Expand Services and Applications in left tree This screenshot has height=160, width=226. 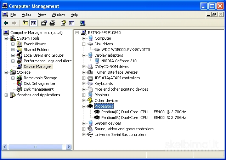tap(6, 95)
